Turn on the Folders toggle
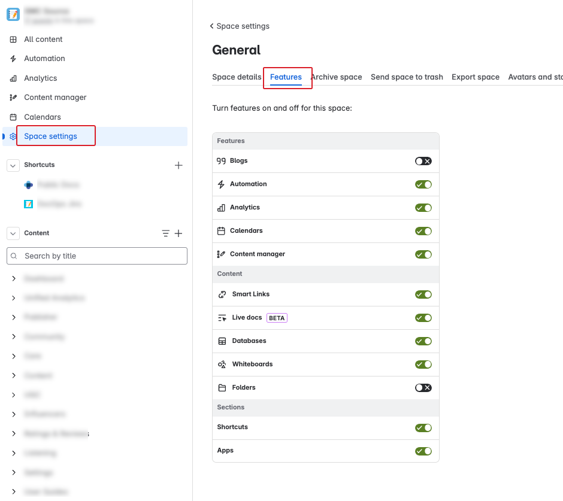 (x=423, y=388)
